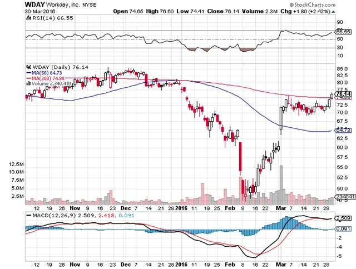Click the 'Workday, Inc.' company name
This screenshot has height=269, width=356.
pyautogui.click(x=63, y=5)
